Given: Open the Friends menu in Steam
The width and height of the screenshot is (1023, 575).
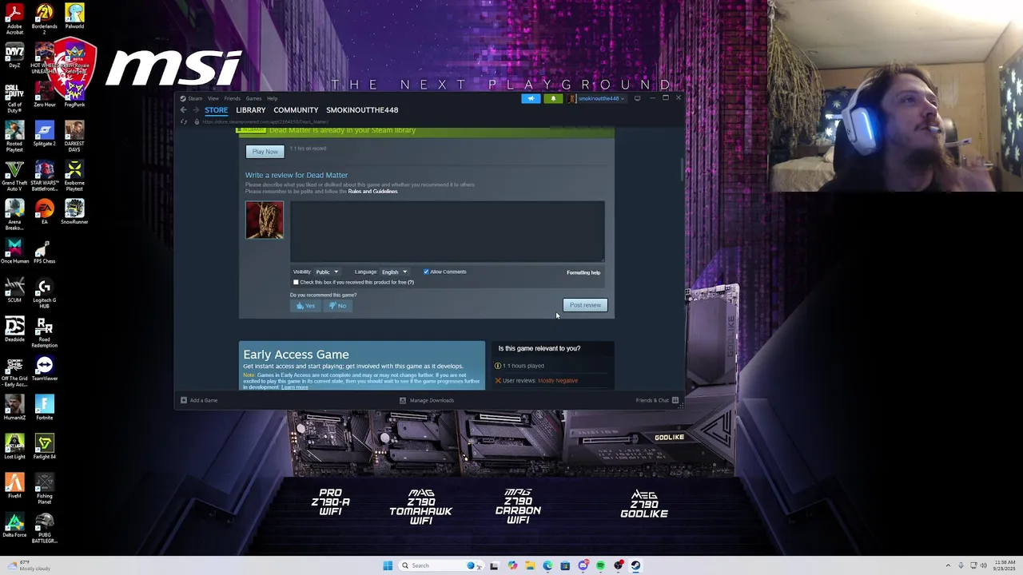Looking at the screenshot, I should (232, 98).
